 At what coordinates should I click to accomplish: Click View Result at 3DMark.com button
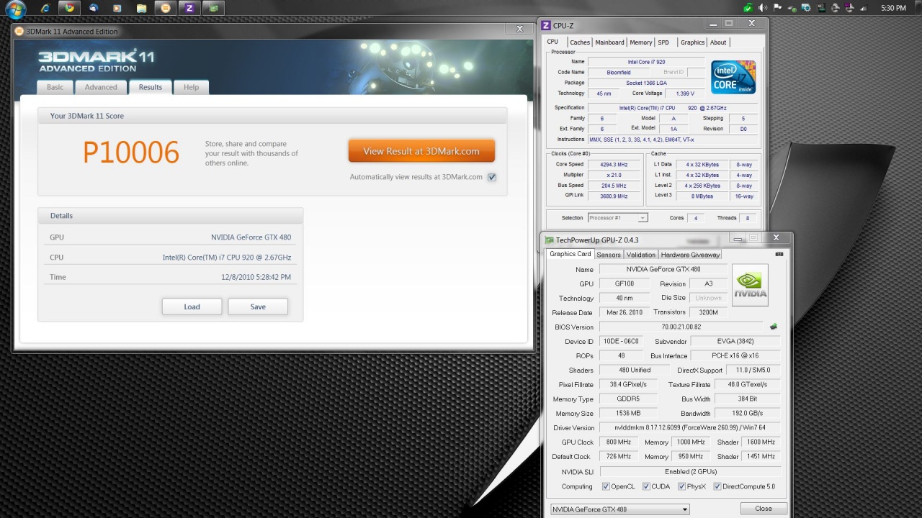(421, 151)
